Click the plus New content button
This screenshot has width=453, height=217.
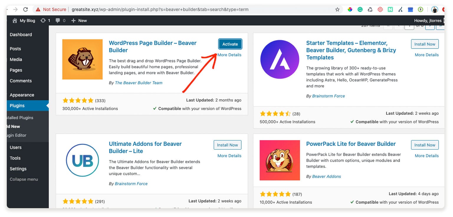(79, 21)
